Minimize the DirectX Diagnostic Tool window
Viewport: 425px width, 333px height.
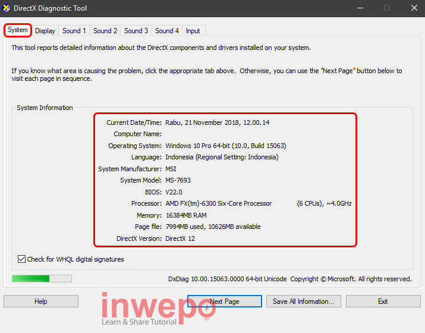click(x=360, y=8)
